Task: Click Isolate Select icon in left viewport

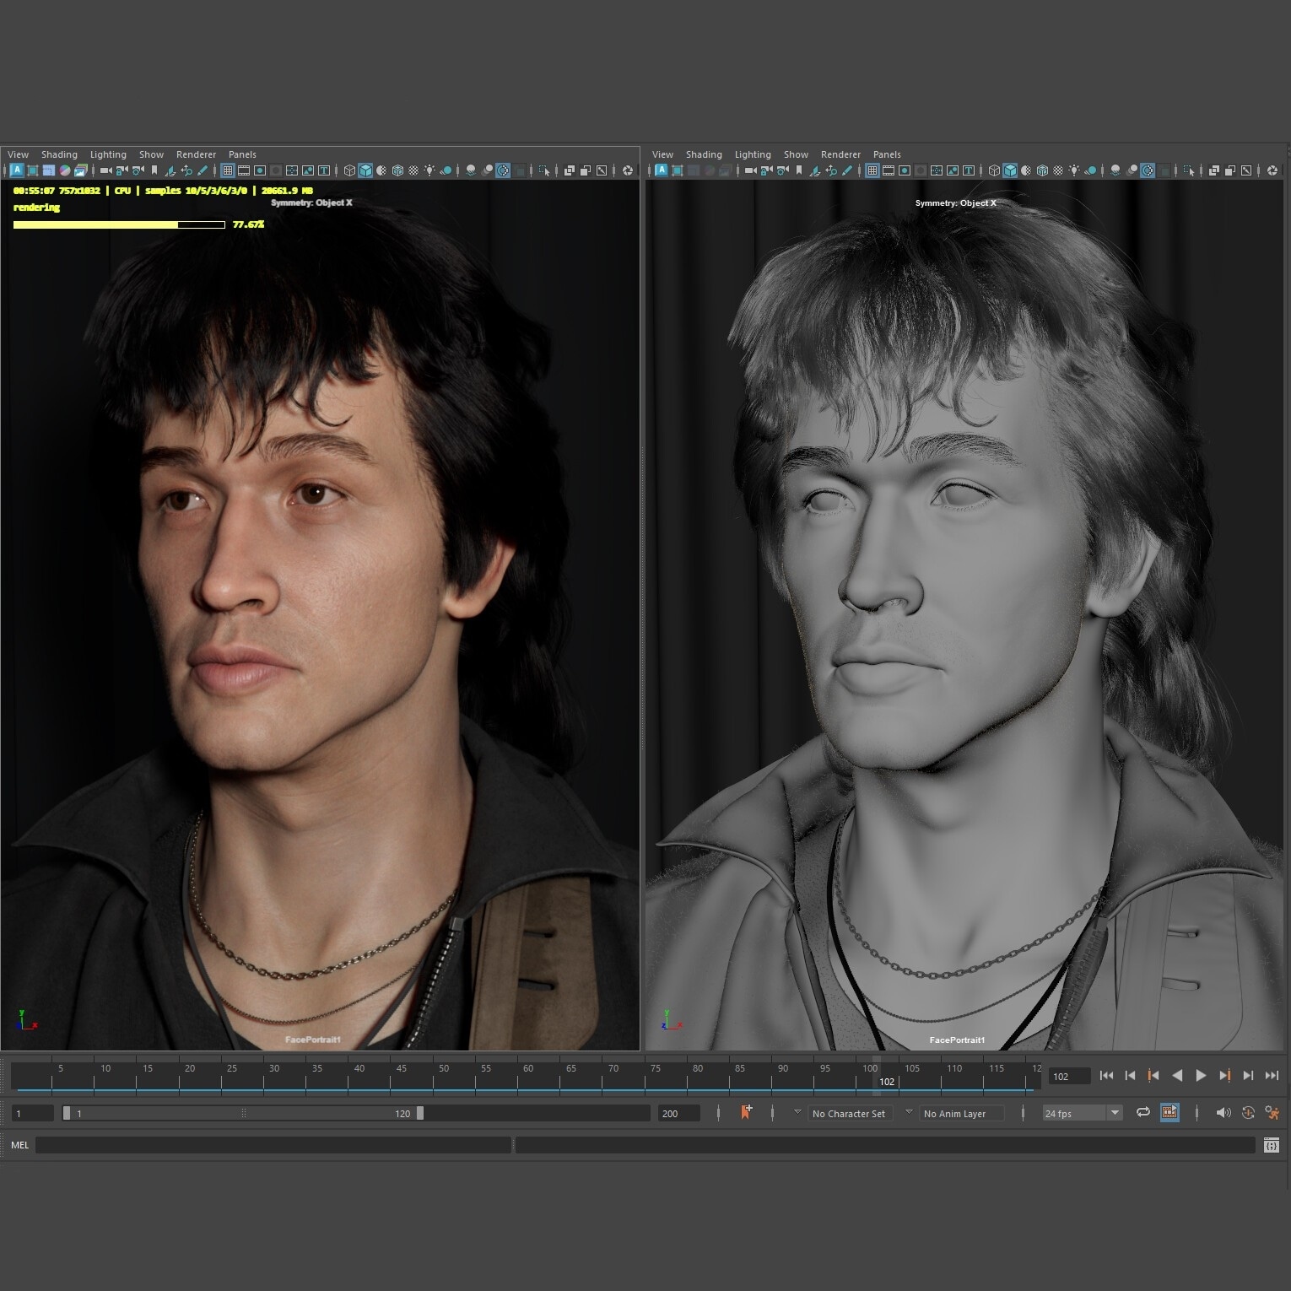Action: (544, 170)
